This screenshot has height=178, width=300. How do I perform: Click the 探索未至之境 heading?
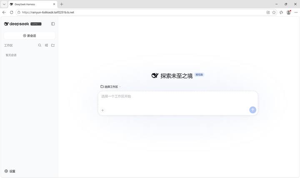[176, 76]
